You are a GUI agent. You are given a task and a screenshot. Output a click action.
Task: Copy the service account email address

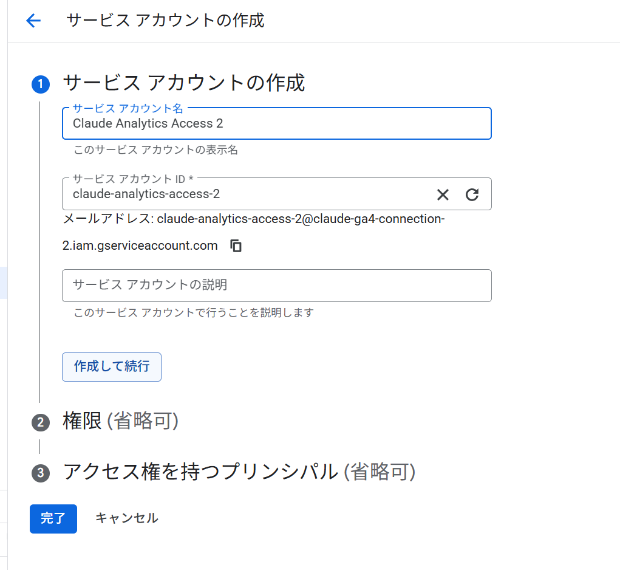click(236, 246)
